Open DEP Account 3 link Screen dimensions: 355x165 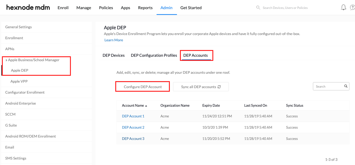133,139
